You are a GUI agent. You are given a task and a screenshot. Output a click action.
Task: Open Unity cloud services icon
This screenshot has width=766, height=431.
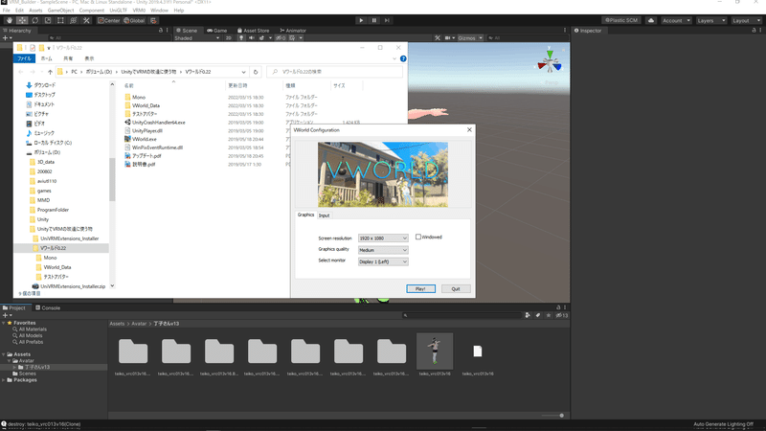(651, 20)
